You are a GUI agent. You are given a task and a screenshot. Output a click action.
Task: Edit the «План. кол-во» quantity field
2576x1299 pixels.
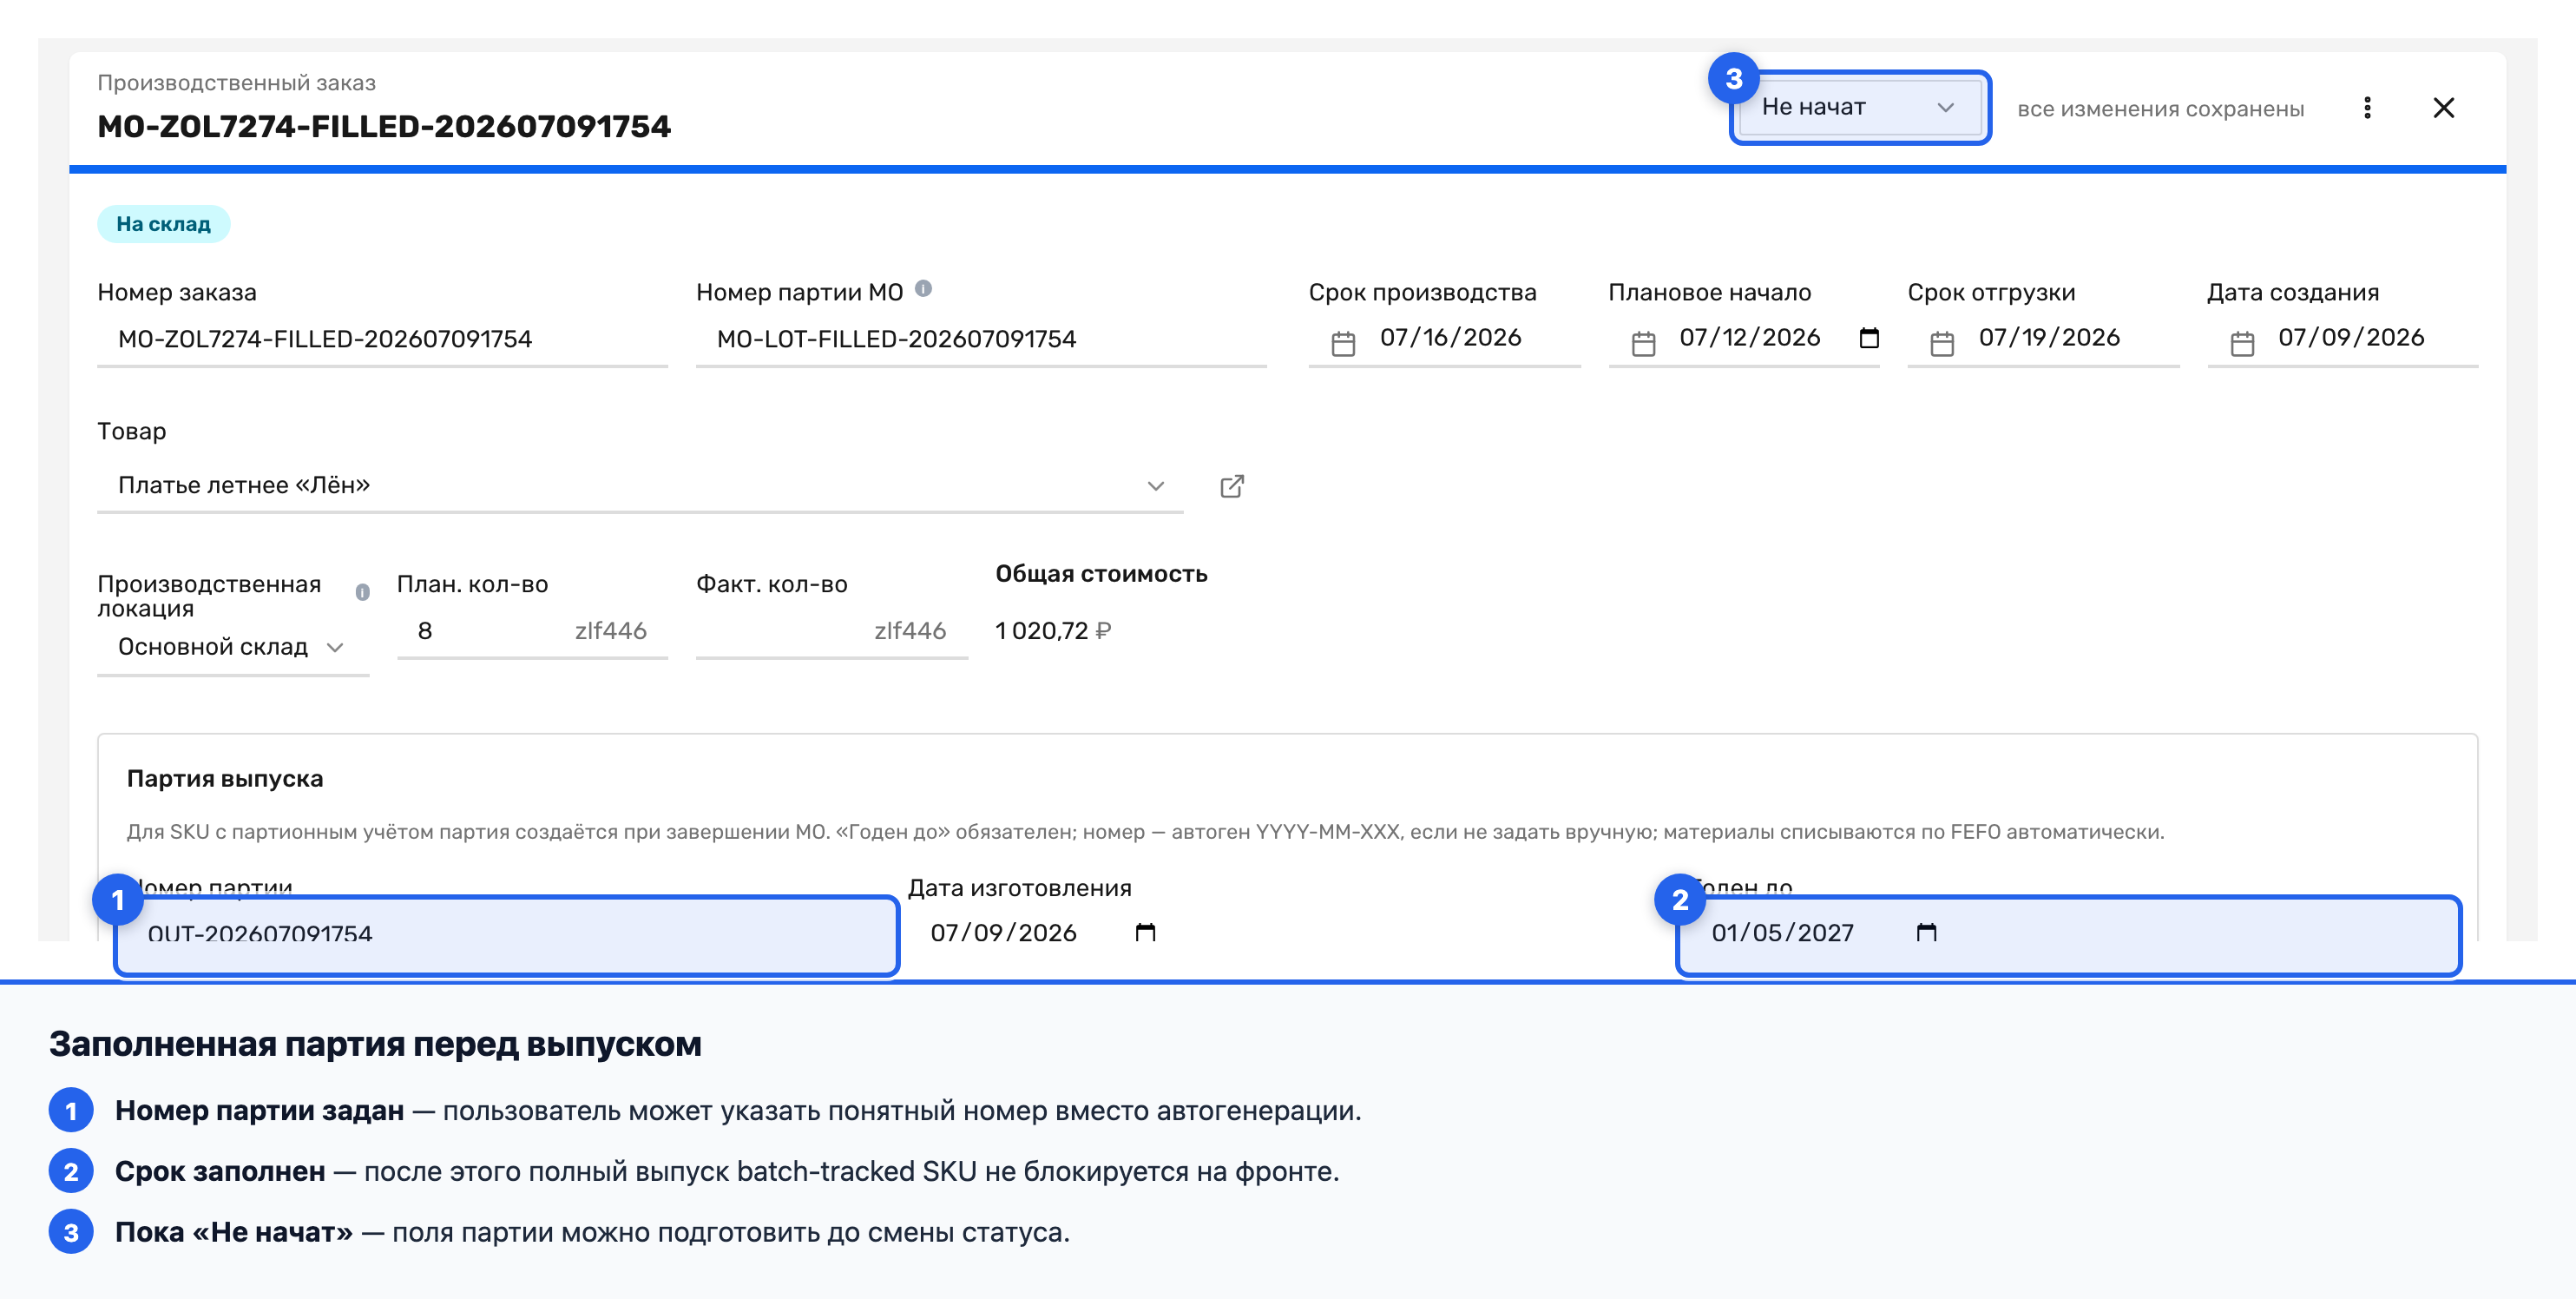(x=532, y=630)
